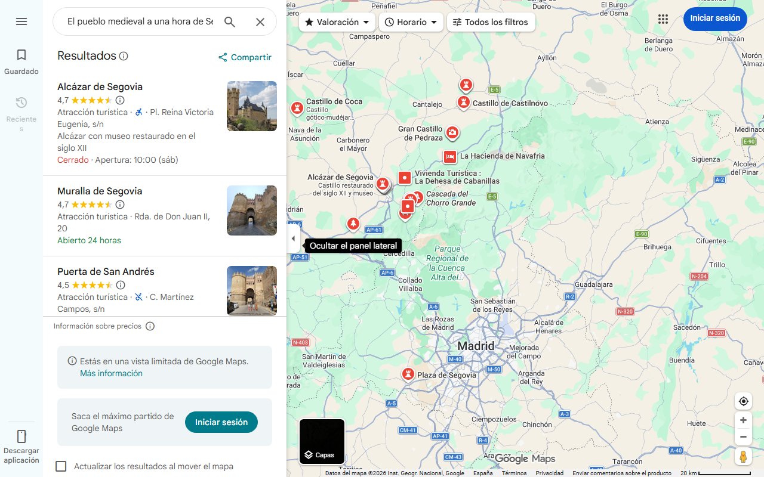Open the Valoración filter dropdown
764x477 pixels.
tap(337, 21)
